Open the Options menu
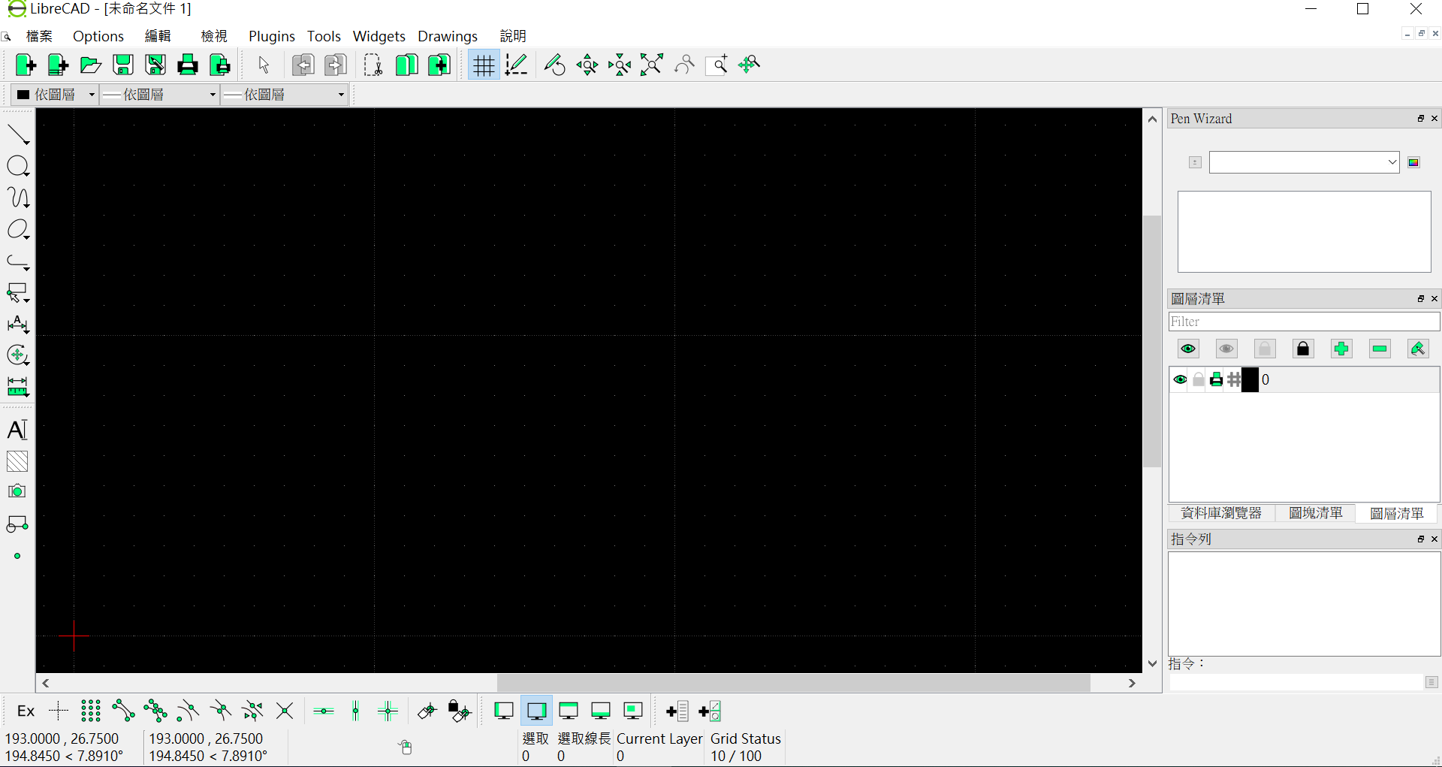This screenshot has width=1442, height=767. 98,36
